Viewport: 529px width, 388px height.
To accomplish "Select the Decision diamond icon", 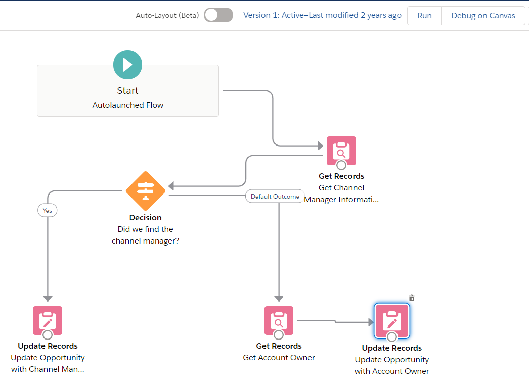I will 145,191.
